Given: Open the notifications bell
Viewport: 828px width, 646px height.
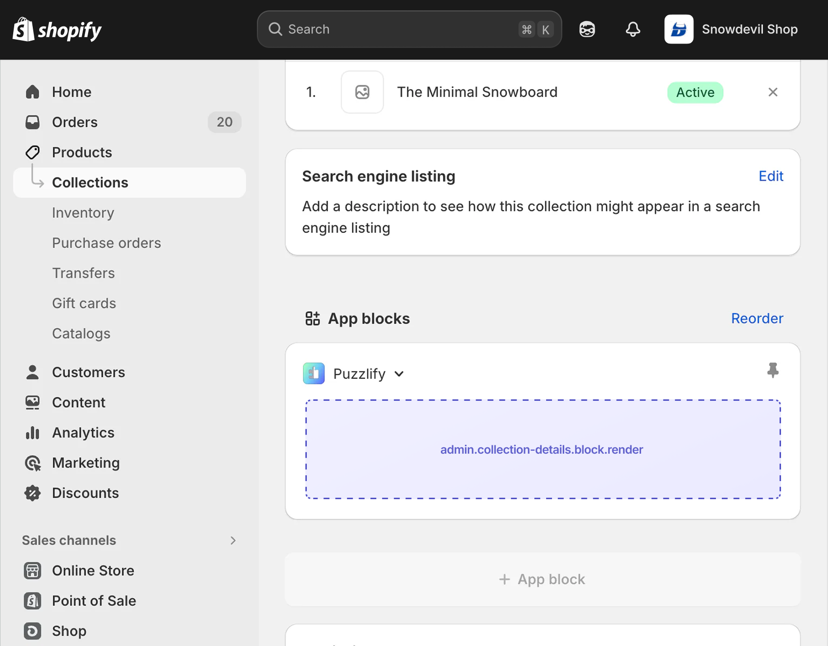Looking at the screenshot, I should [633, 29].
